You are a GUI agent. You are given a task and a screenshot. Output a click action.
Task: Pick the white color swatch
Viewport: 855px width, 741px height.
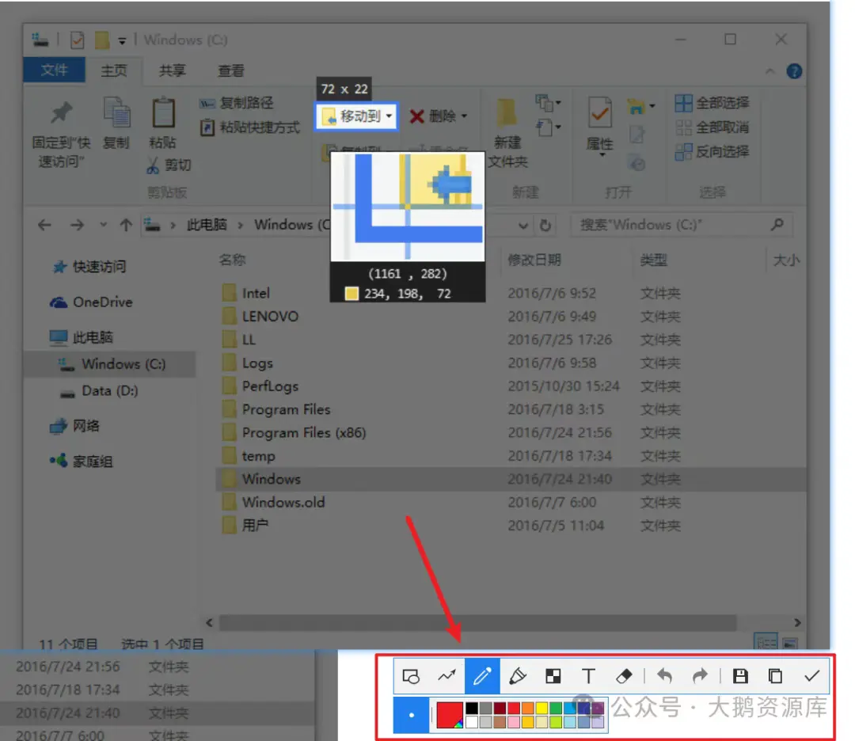coord(472,722)
